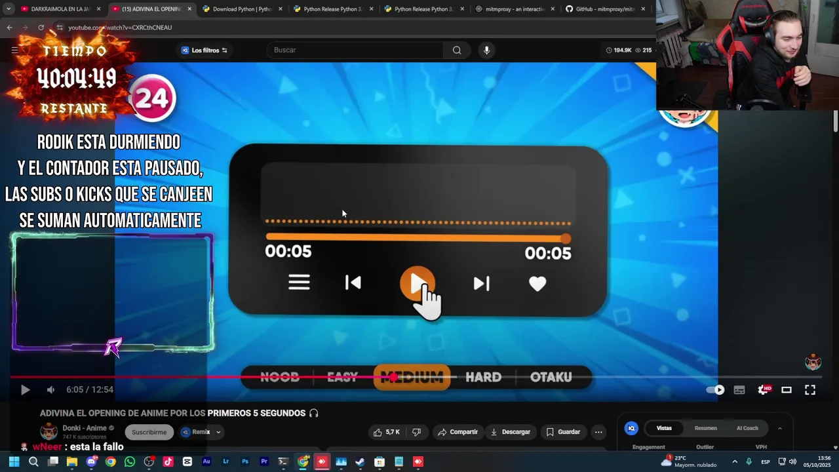
Task: Open WhatsApp from the taskbar
Action: [x=130, y=462]
